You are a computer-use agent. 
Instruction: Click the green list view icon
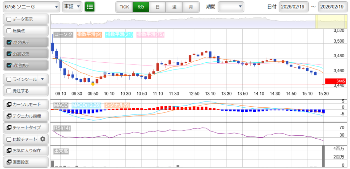pyautogui.click(x=90, y=6)
